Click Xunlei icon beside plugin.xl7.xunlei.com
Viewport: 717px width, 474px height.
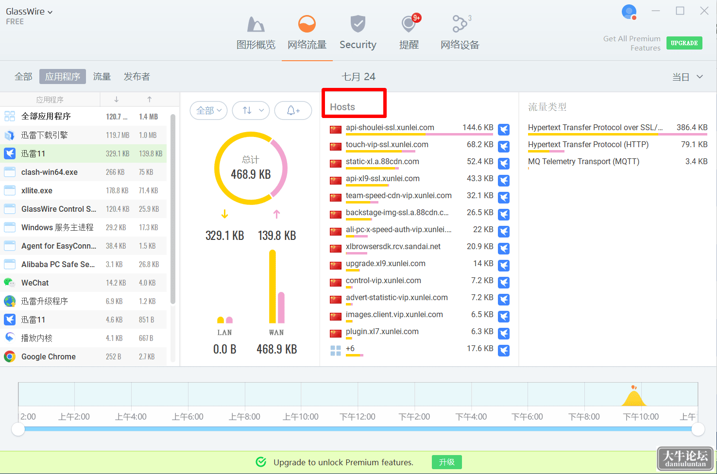pos(504,334)
